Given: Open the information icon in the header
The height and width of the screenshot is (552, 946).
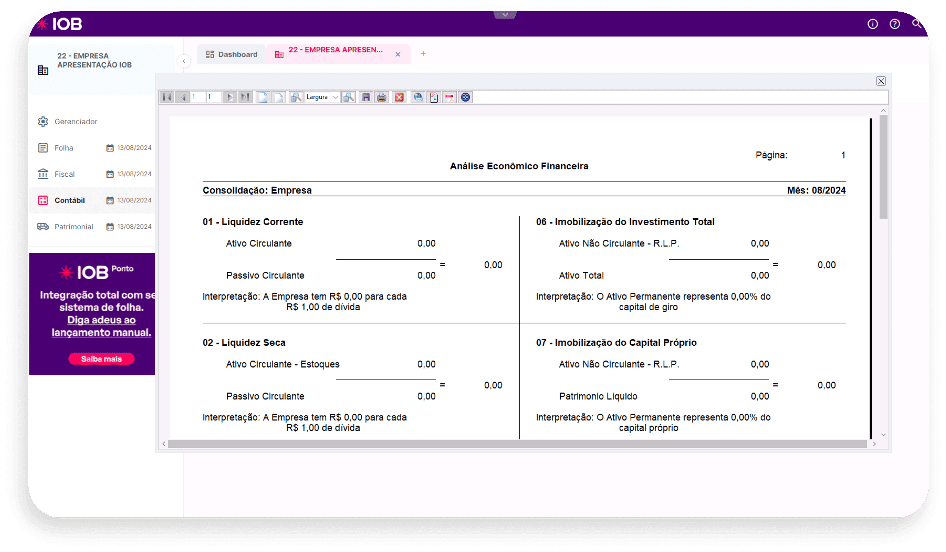Looking at the screenshot, I should [x=873, y=24].
